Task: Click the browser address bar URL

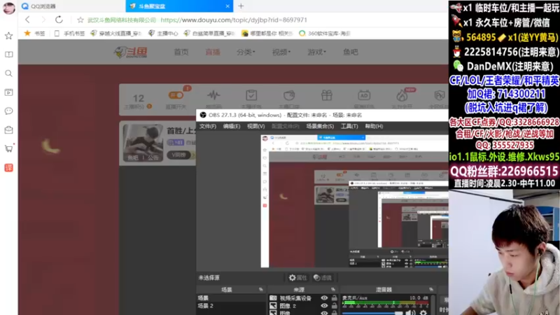Action: [x=234, y=20]
